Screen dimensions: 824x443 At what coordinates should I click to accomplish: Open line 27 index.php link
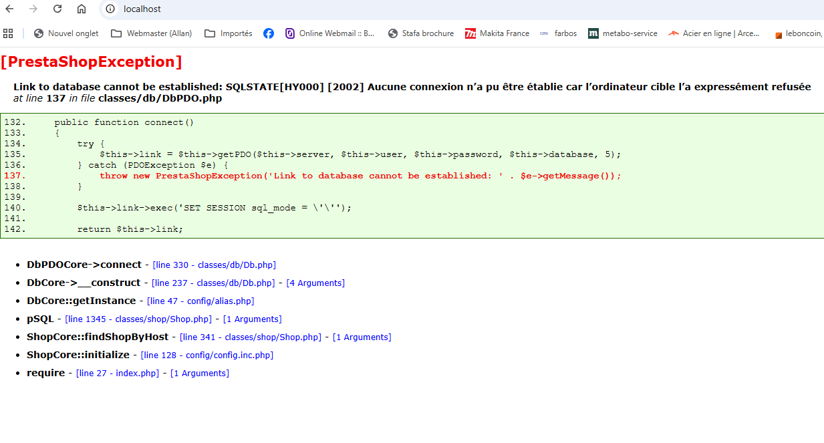(118, 374)
